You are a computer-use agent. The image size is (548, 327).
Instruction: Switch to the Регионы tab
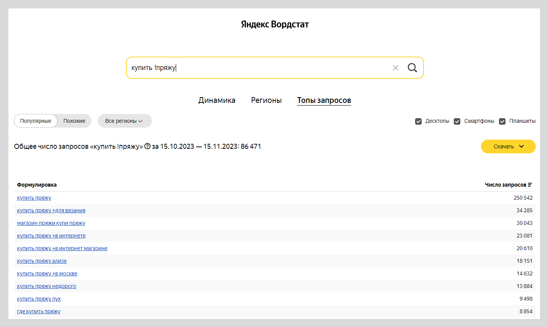(266, 100)
